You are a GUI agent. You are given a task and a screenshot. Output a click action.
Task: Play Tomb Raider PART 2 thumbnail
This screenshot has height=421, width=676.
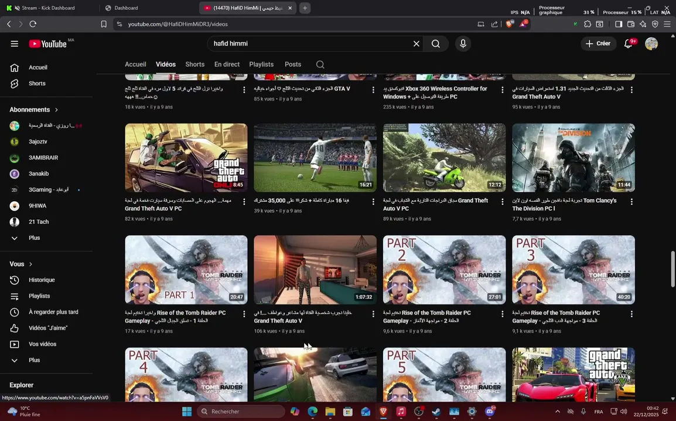445,270
